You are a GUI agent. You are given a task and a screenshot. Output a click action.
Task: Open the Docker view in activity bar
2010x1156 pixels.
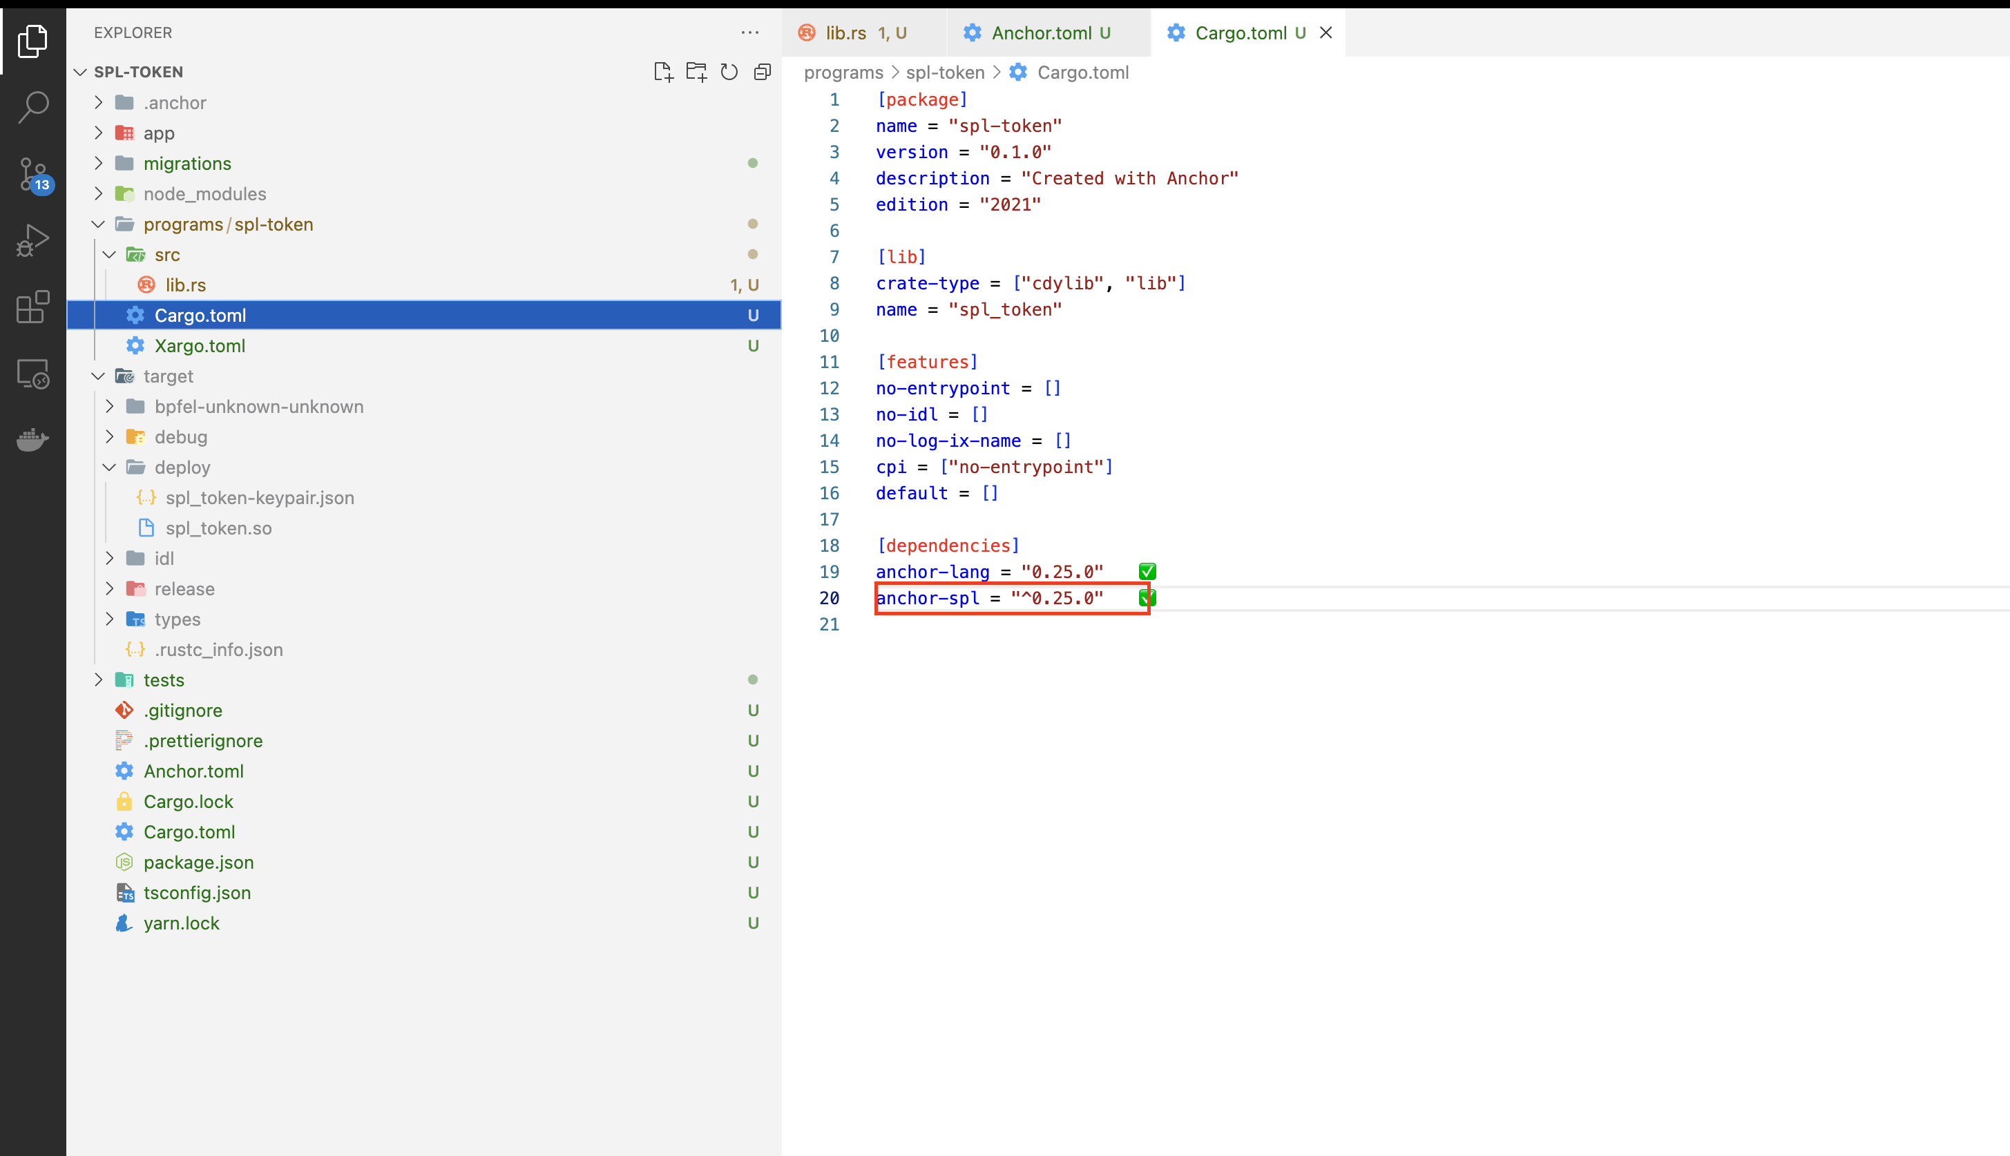pyautogui.click(x=32, y=439)
